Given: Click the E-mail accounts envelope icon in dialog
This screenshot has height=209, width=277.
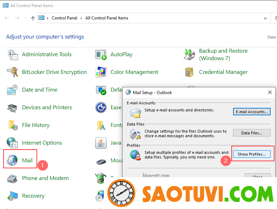Looking at the screenshot, I should [x=135, y=113].
